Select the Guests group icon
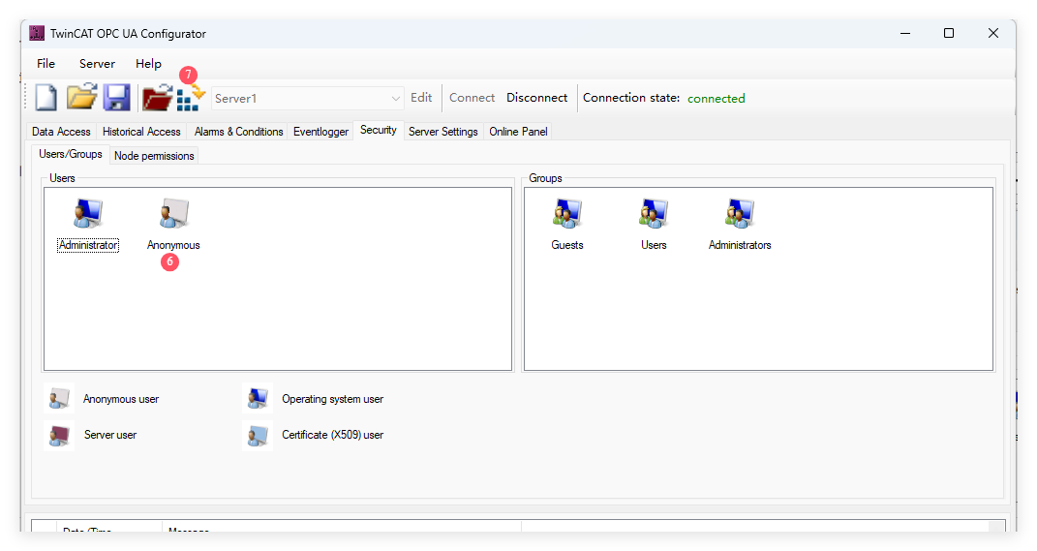Viewport: 1037px width, 551px height. coord(567,215)
